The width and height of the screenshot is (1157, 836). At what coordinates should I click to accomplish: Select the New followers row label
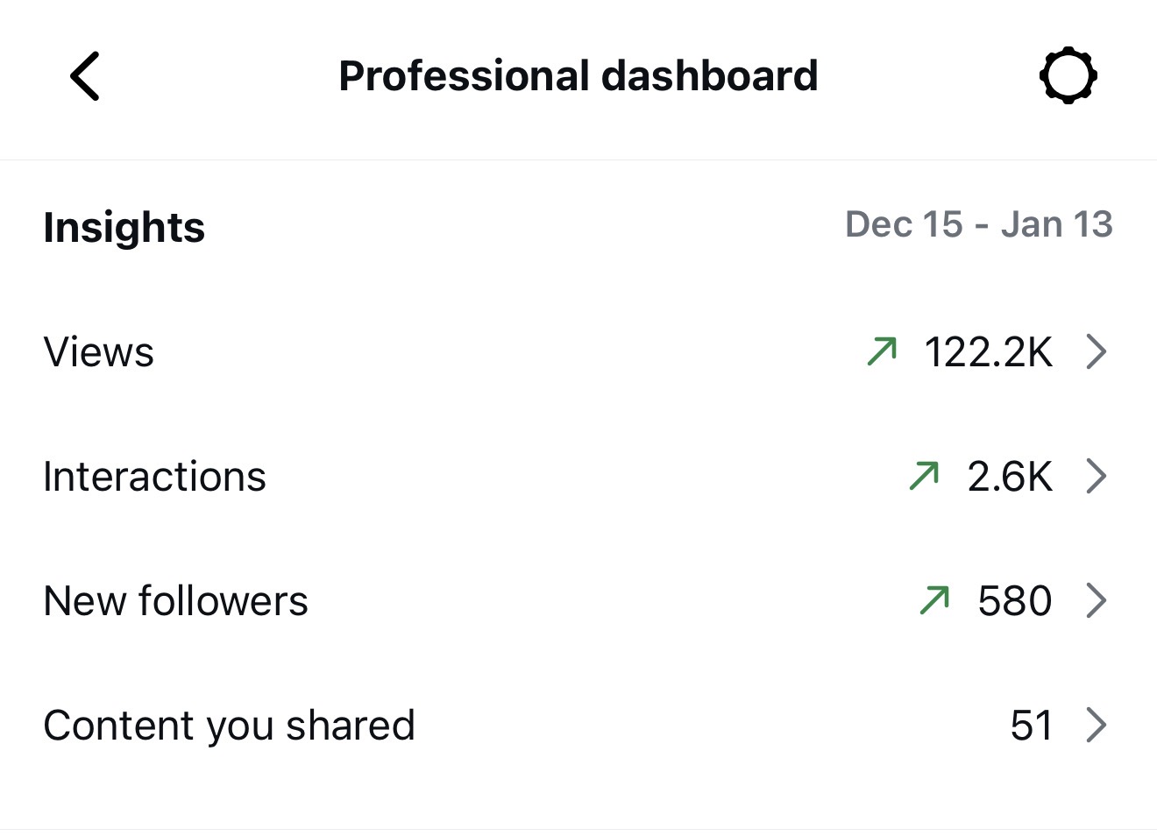coord(175,601)
